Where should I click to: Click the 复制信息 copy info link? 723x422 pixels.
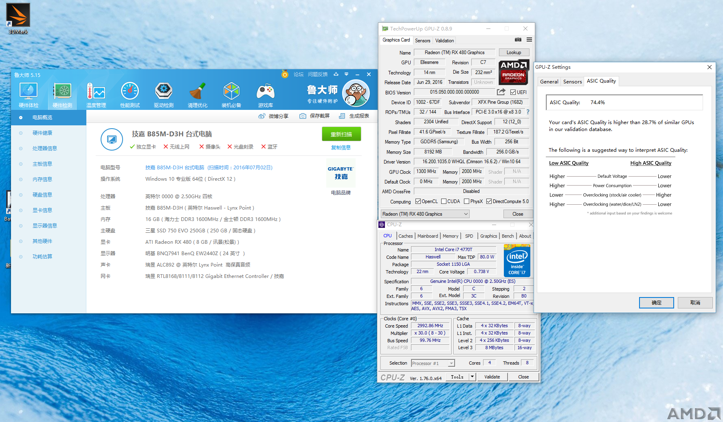[x=341, y=148]
